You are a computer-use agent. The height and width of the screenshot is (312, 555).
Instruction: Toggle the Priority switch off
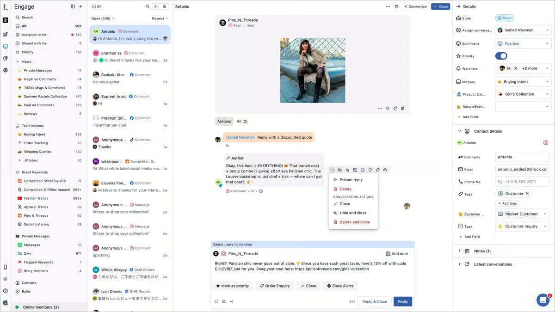[501, 56]
